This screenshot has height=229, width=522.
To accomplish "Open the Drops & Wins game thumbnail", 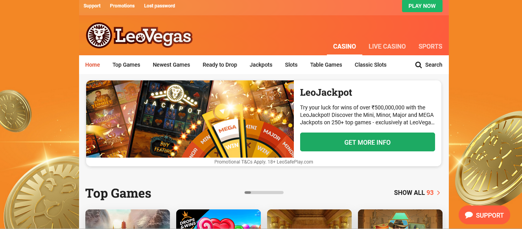I will click(x=218, y=219).
